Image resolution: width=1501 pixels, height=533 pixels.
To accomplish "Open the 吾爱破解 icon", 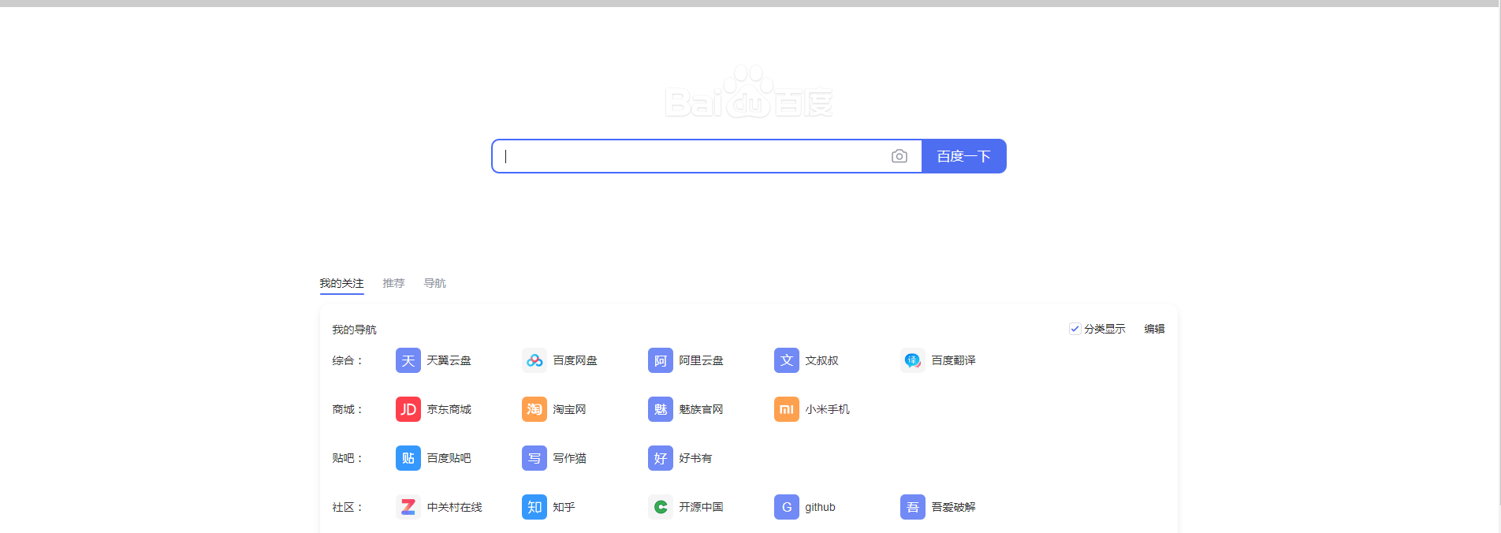I will (913, 507).
